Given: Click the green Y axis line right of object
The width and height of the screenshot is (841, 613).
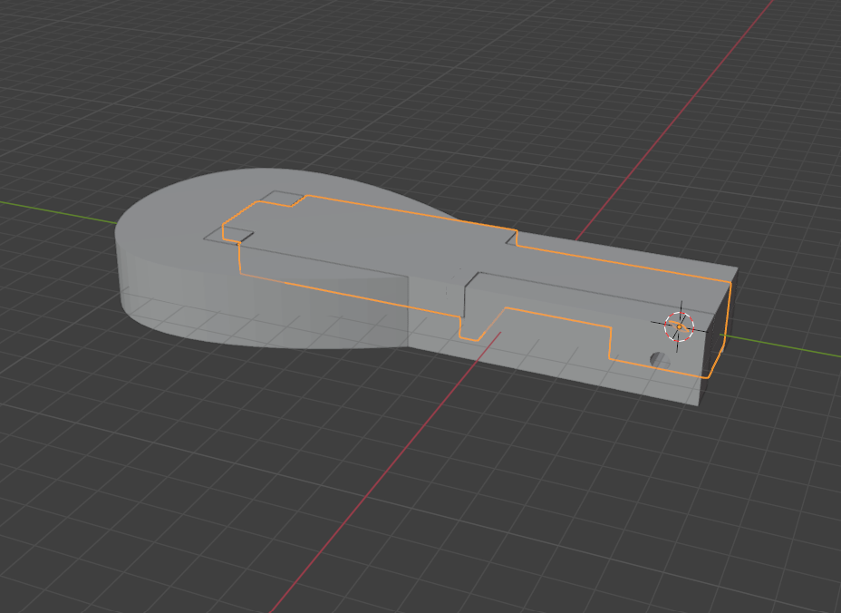Looking at the screenshot, I should 788,345.
